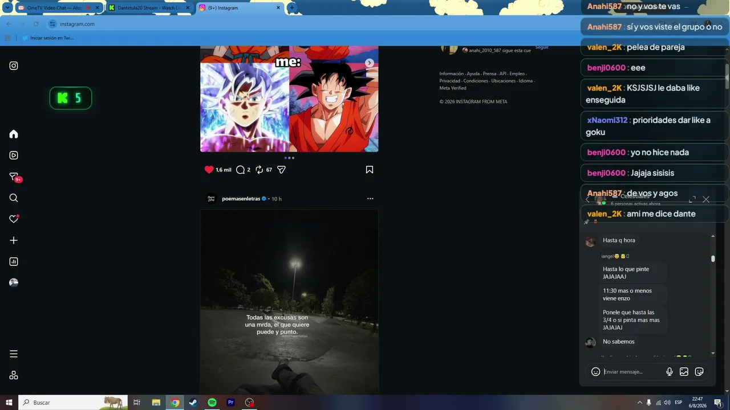Open the system volume control
The width and height of the screenshot is (730, 410).
[x=667, y=403]
